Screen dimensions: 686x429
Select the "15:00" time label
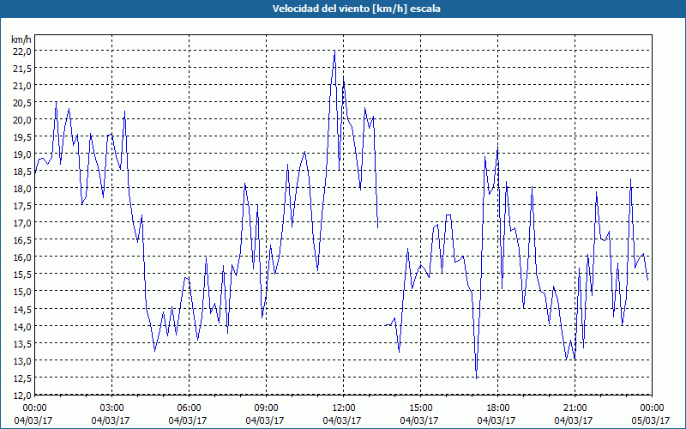pos(420,408)
